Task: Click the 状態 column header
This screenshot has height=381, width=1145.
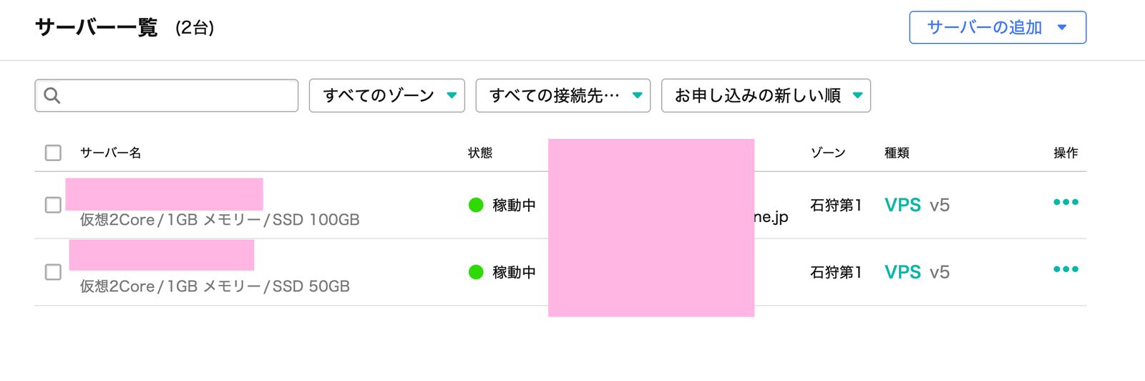Action: pyautogui.click(x=480, y=153)
